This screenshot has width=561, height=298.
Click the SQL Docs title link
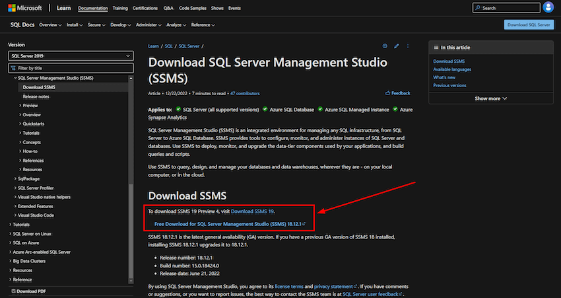[x=22, y=24]
